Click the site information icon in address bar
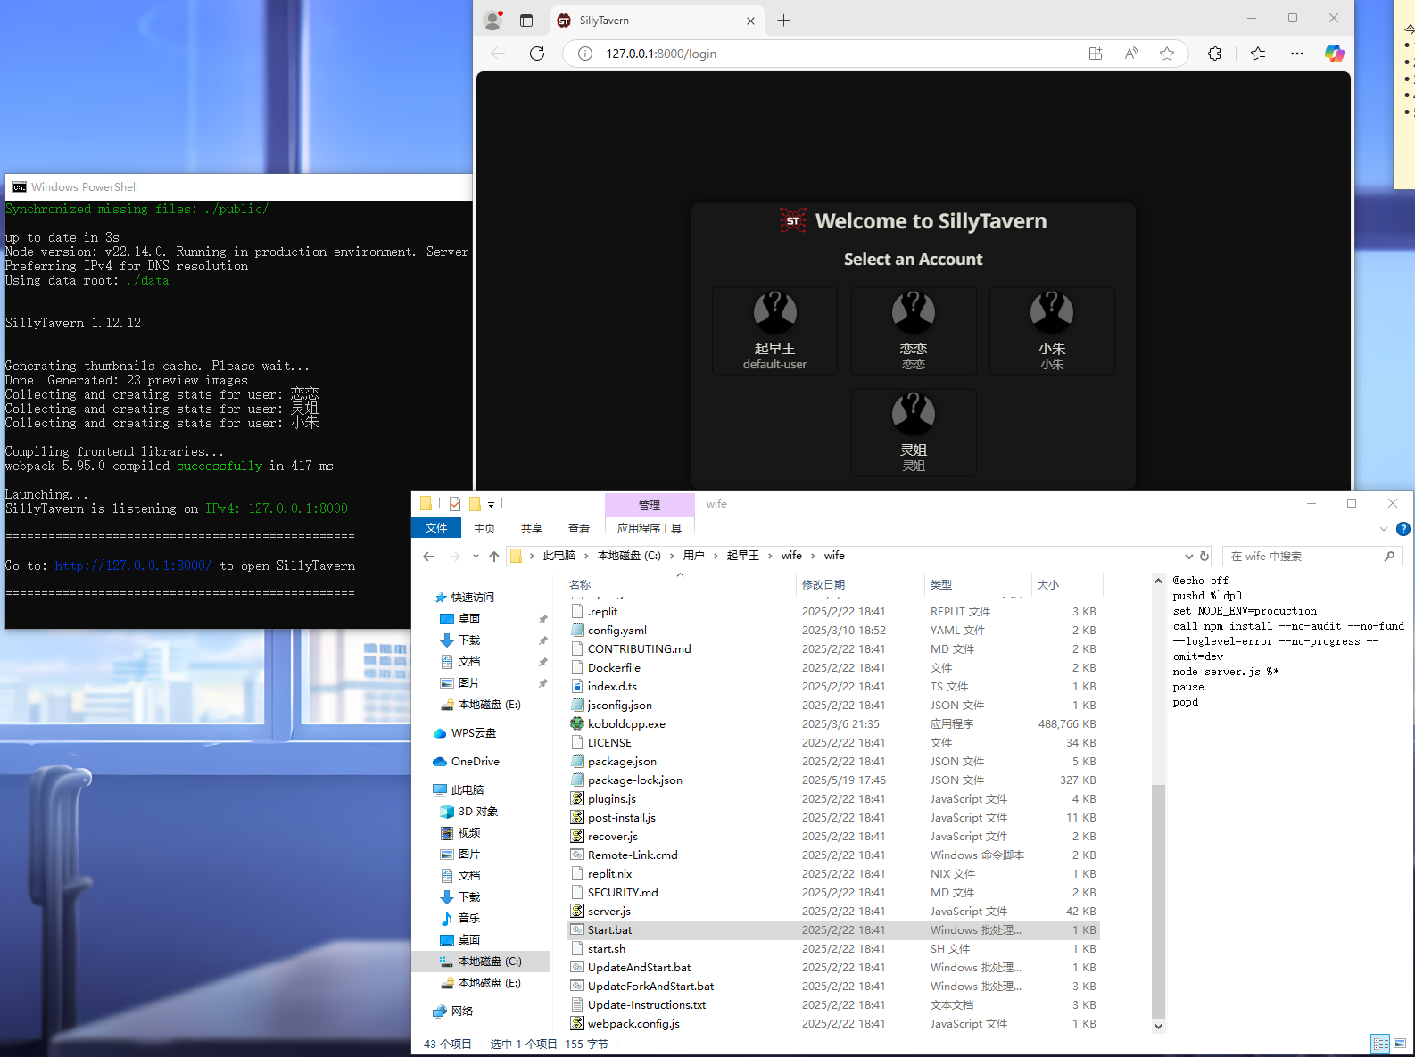Screen dimensions: 1415x1057 585,54
